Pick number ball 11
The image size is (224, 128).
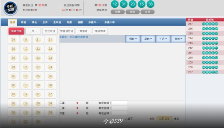(x=26, y=39)
